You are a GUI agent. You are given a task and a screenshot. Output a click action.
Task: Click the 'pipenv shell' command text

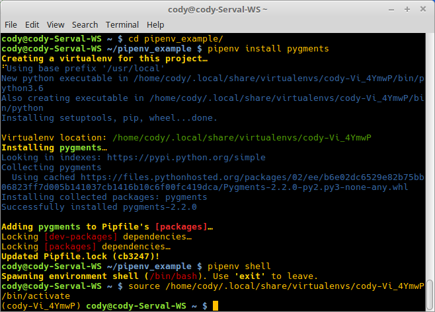point(239,266)
